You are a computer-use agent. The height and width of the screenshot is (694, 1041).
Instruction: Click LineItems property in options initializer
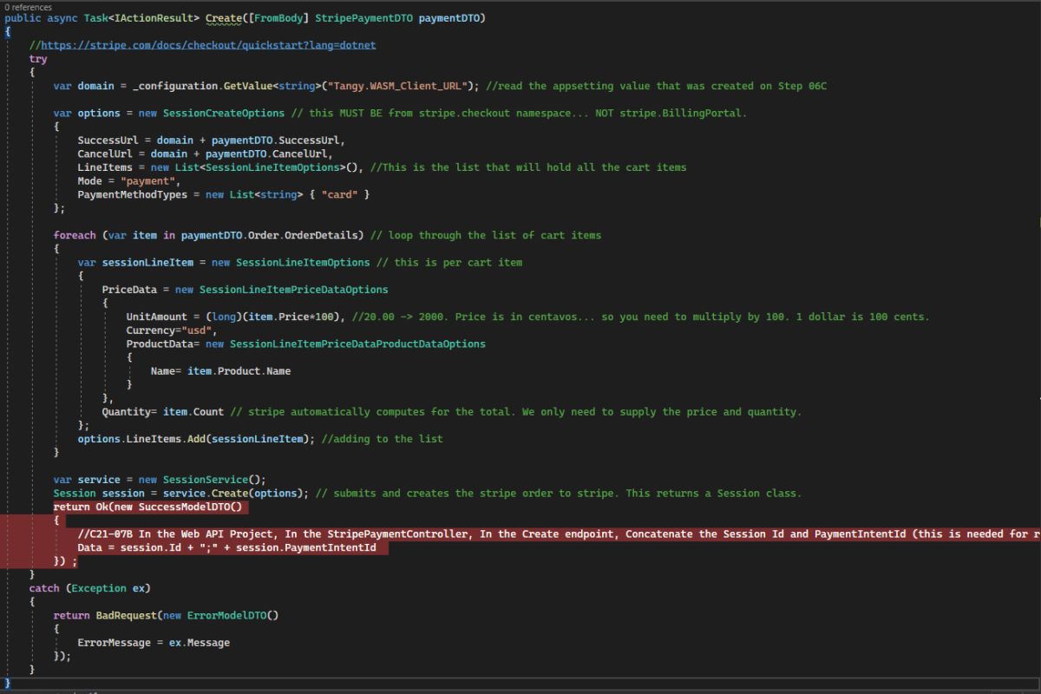pos(105,167)
